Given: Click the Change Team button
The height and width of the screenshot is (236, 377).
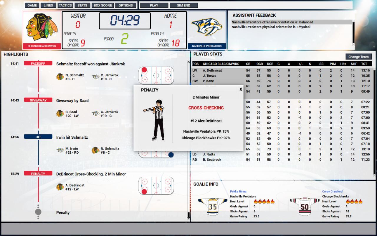Looking at the screenshot, I should (x=358, y=57).
